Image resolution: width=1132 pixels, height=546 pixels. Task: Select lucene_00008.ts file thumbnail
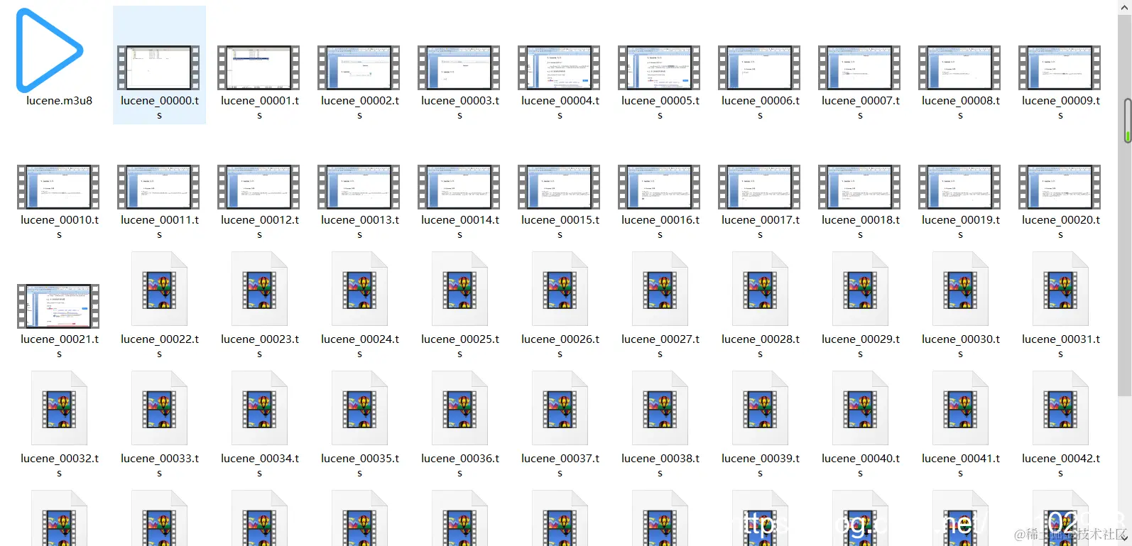tap(959, 68)
